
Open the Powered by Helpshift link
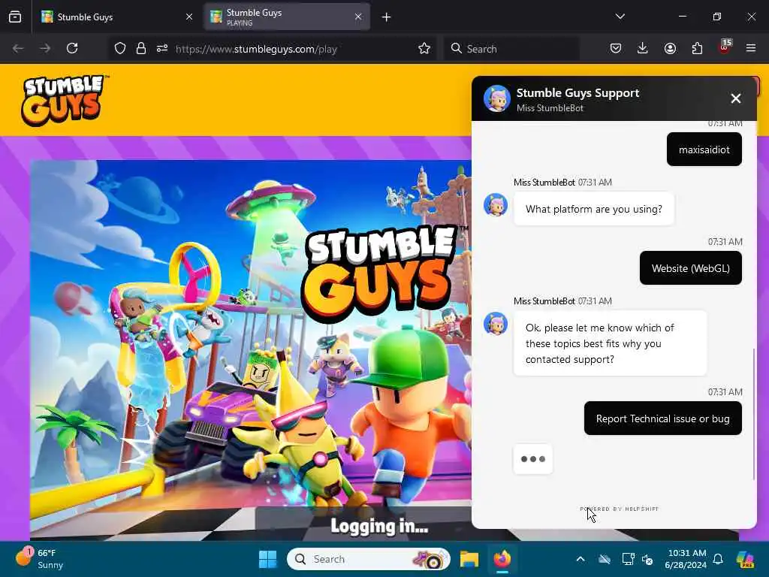click(619, 509)
